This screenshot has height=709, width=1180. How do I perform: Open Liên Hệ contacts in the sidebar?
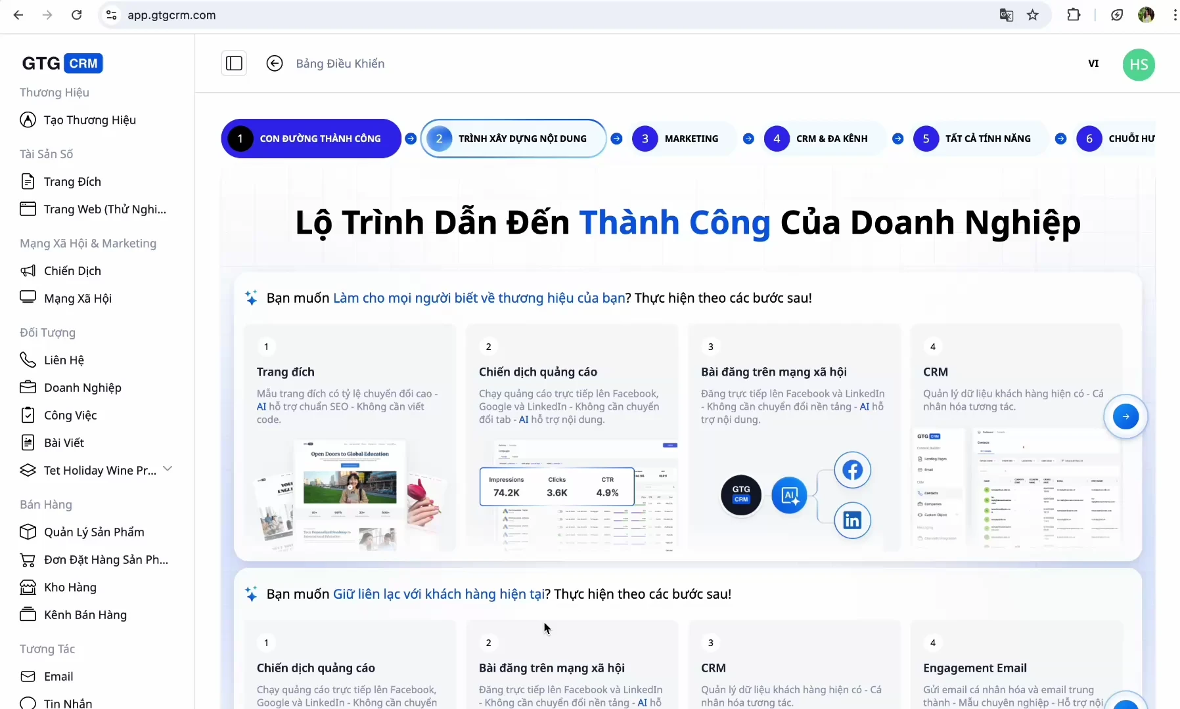tap(64, 360)
